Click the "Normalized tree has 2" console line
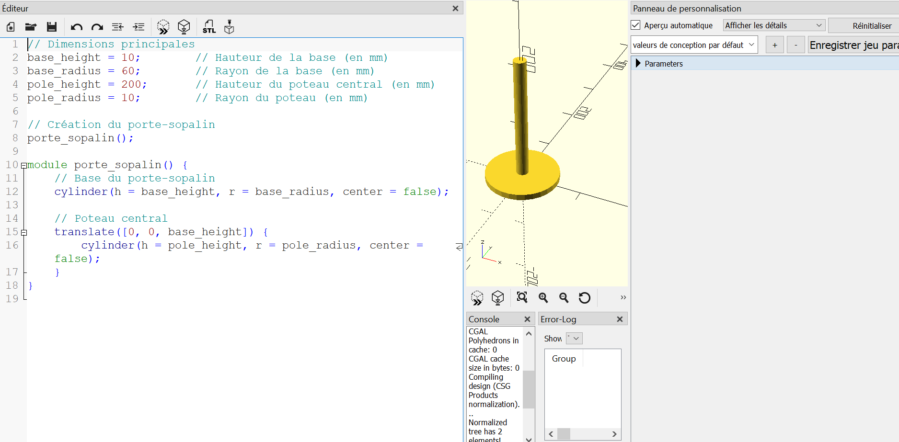This screenshot has height=442, width=899. pos(487,427)
